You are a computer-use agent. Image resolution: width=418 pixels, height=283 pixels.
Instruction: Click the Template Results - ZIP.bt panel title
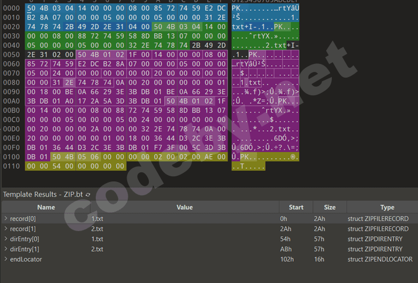[x=43, y=195]
